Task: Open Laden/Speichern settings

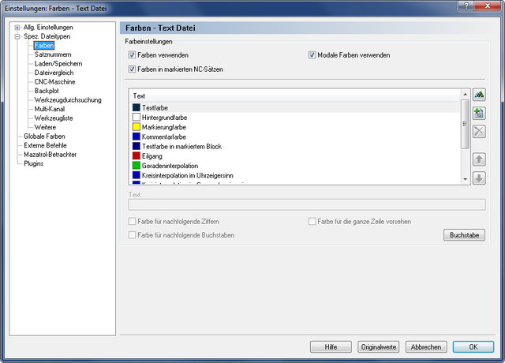Action: click(58, 63)
